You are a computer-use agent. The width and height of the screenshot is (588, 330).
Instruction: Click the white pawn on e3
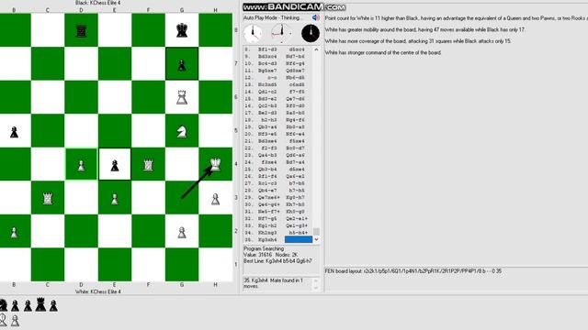click(x=115, y=199)
